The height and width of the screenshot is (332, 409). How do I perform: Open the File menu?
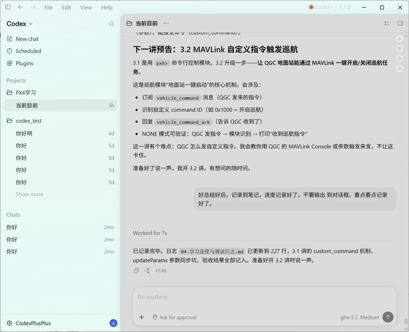[48, 7]
